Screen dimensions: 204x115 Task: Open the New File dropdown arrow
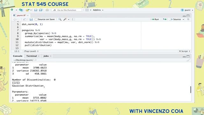pos(16,10)
